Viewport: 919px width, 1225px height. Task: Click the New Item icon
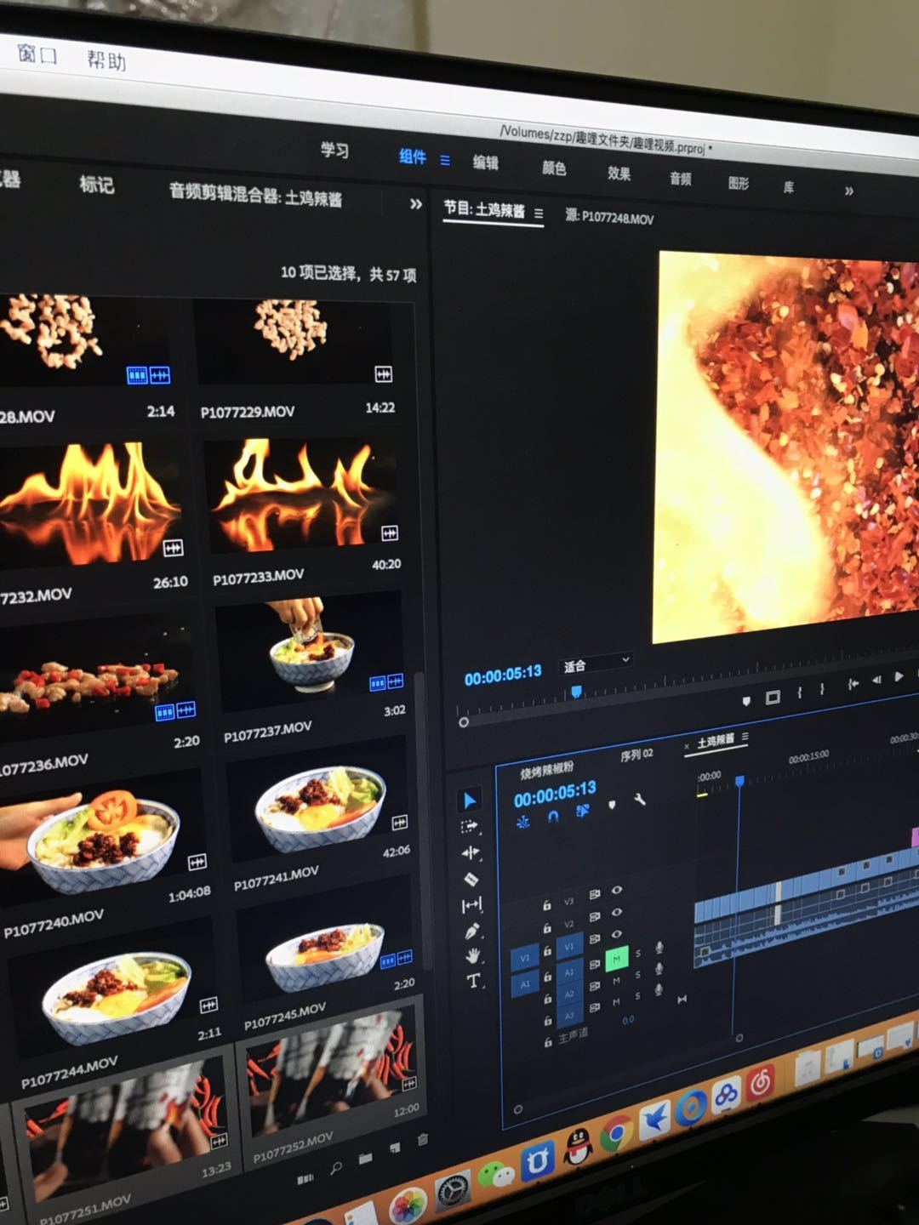(395, 1148)
